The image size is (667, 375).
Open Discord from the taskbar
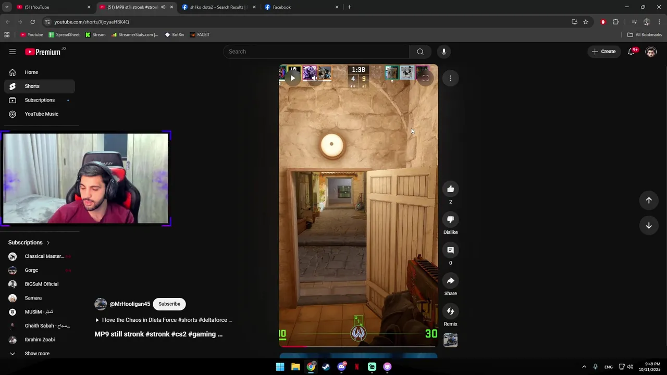(341, 367)
